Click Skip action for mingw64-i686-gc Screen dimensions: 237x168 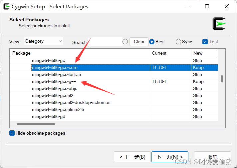coord(197,61)
